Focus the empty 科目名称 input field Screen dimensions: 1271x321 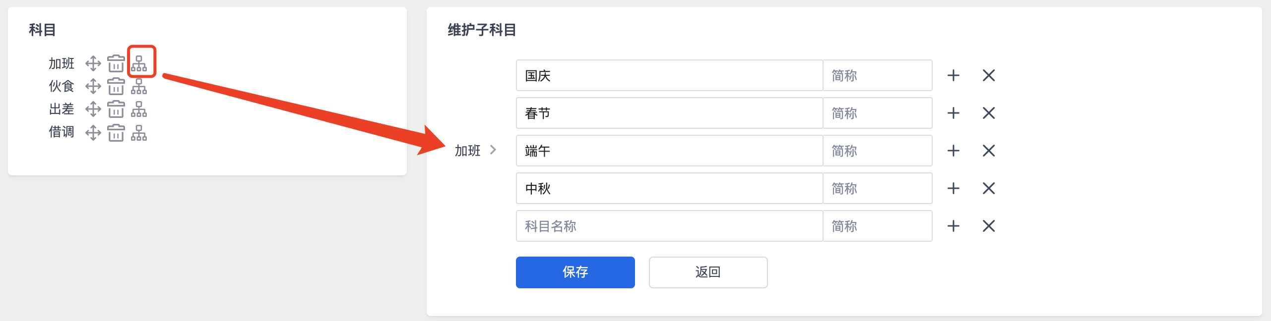pyautogui.click(x=669, y=226)
